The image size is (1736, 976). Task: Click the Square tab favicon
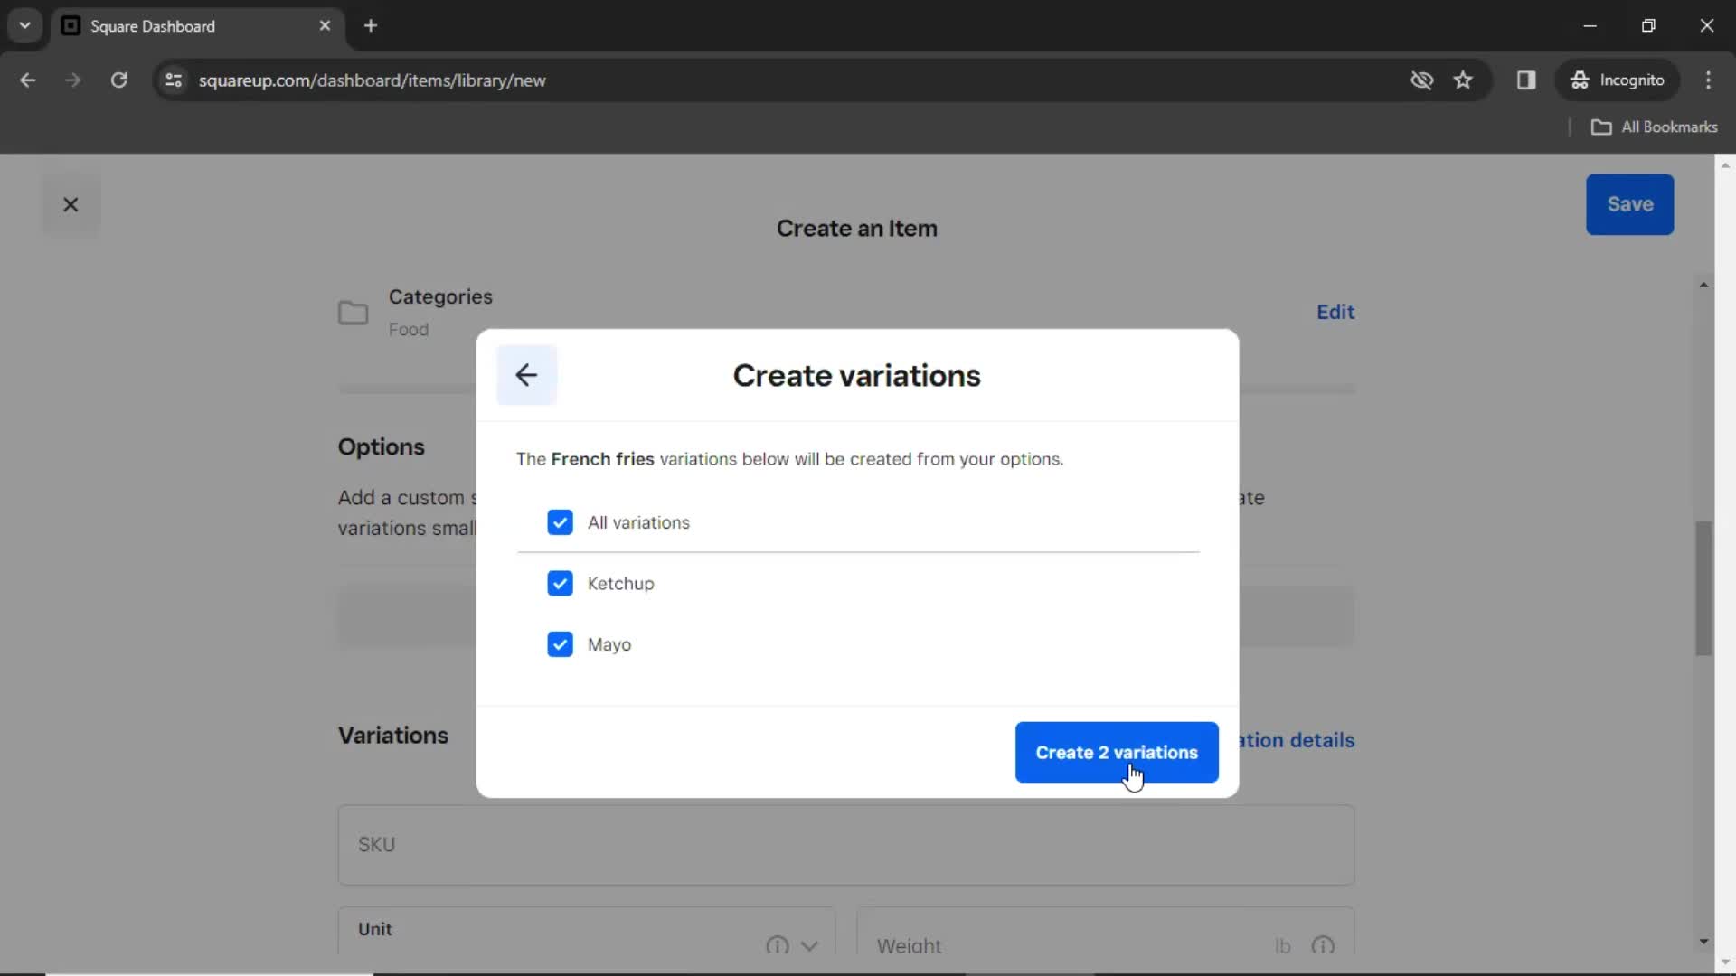tap(71, 26)
